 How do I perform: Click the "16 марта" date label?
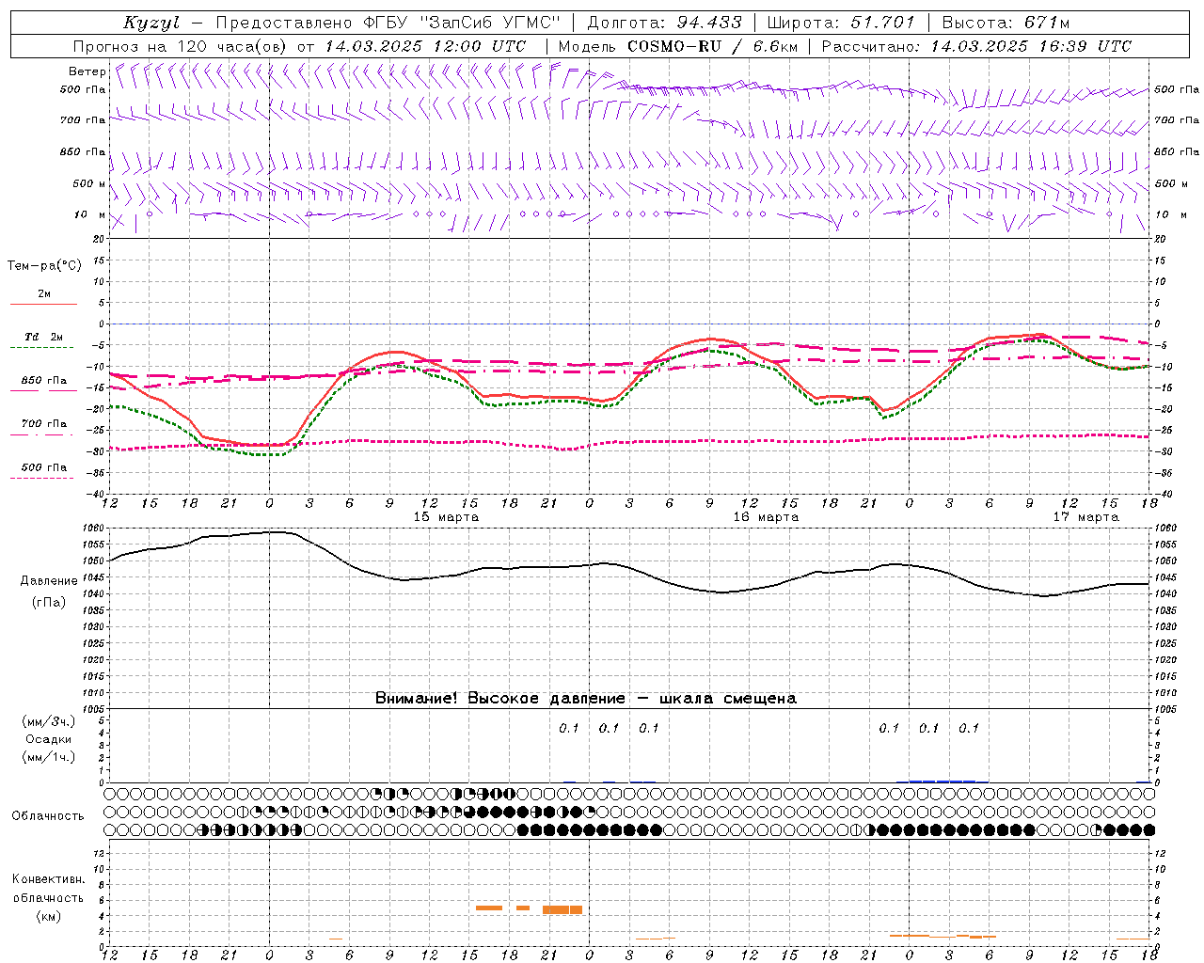click(x=766, y=517)
